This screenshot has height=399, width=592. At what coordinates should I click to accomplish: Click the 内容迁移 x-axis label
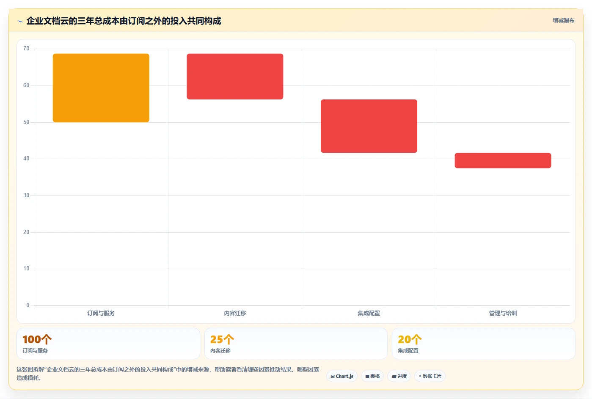[235, 313]
